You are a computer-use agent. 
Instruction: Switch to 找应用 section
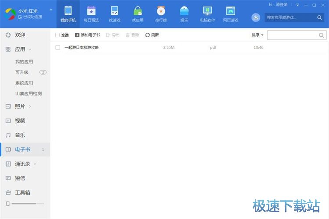[138, 14]
